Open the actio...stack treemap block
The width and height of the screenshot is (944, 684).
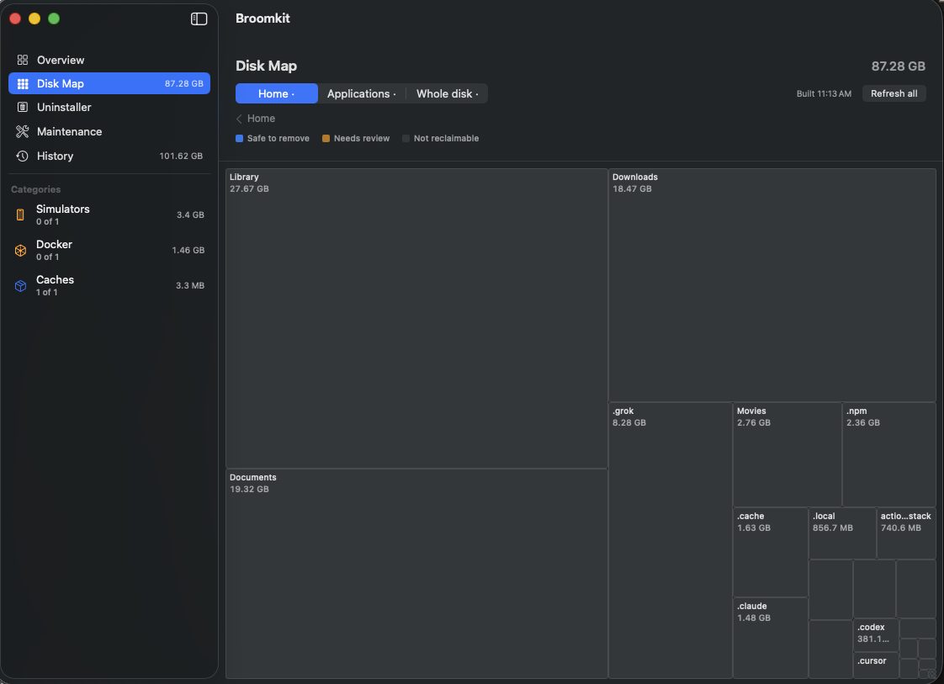click(x=906, y=533)
